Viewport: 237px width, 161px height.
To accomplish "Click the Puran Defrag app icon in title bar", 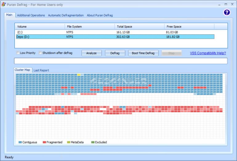I will click(x=4, y=4).
